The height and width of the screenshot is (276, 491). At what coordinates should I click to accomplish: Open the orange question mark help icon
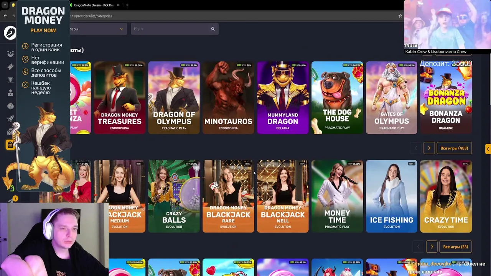pos(15,199)
